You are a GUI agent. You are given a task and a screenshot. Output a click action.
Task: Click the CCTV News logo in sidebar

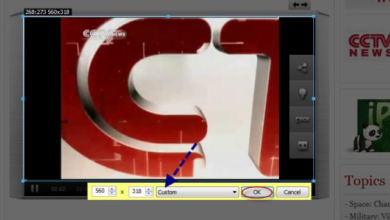(369, 46)
